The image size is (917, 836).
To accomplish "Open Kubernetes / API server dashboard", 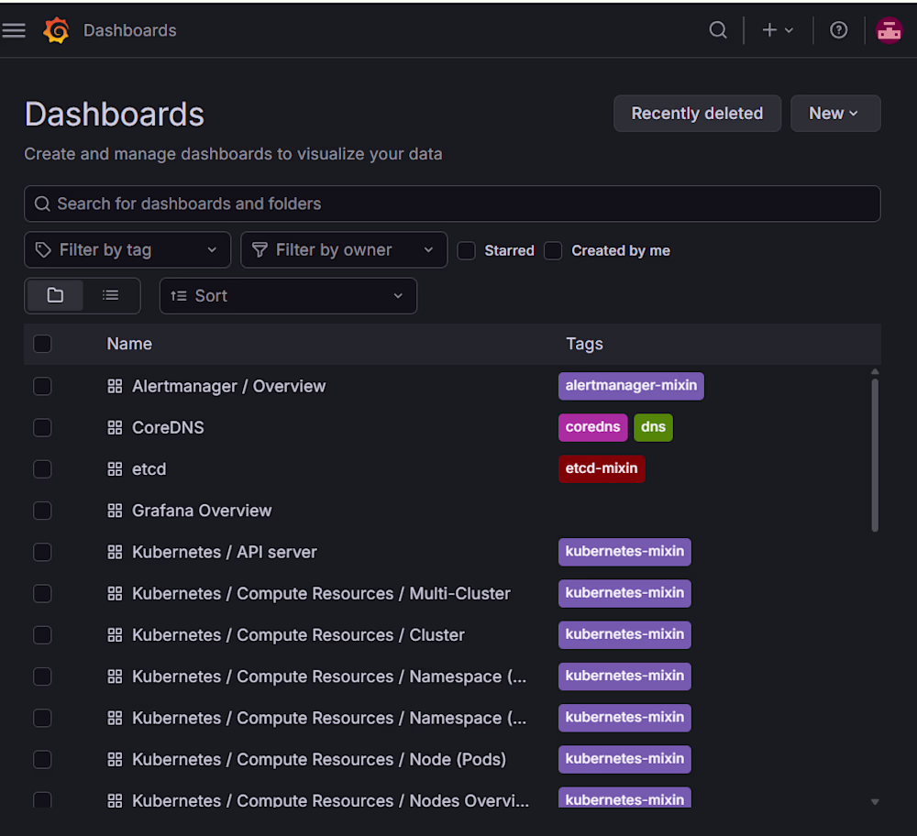I will pyautogui.click(x=225, y=553).
